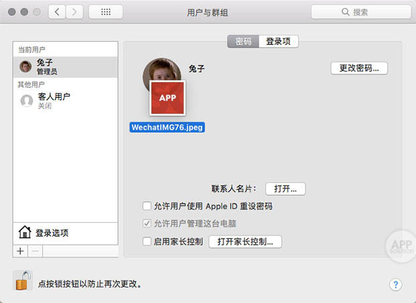Select the WechatIMG76.jpeg file label
This screenshot has width=416, height=303.
[x=167, y=127]
